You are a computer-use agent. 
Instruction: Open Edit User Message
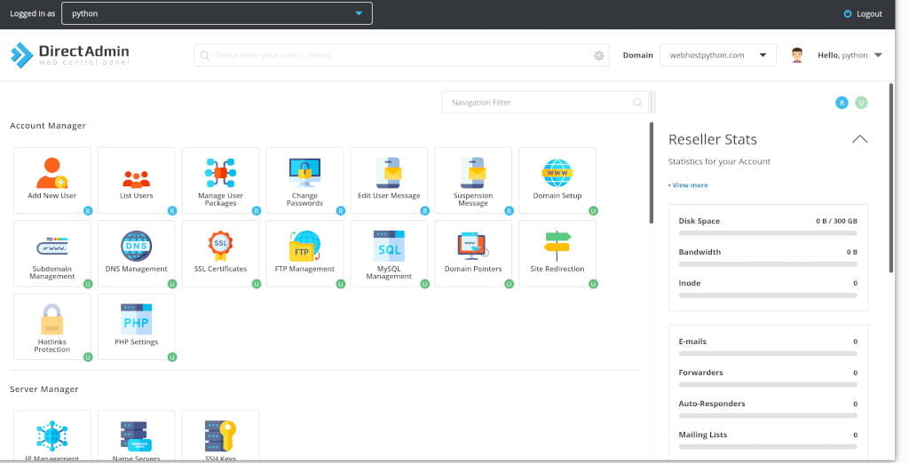coord(389,180)
